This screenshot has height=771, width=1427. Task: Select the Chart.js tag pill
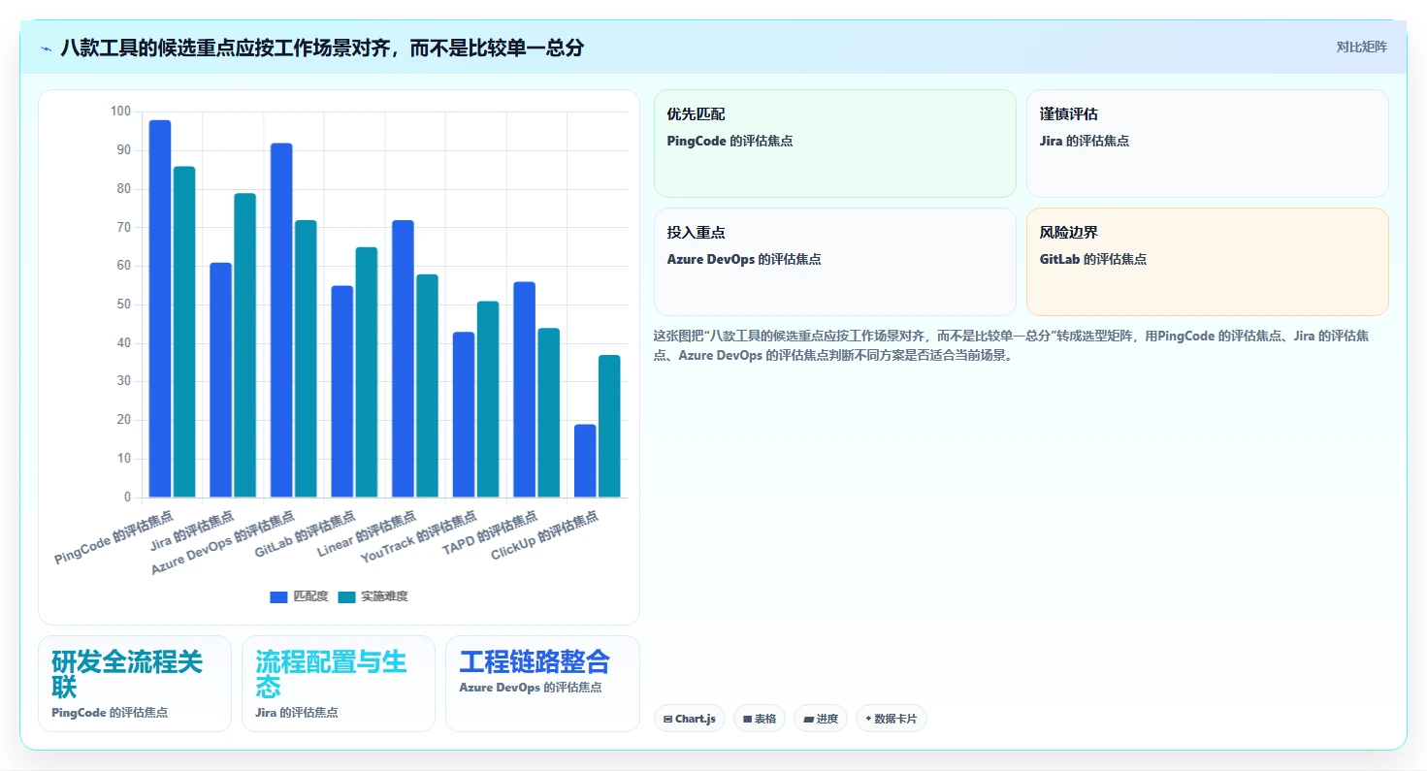pos(690,719)
